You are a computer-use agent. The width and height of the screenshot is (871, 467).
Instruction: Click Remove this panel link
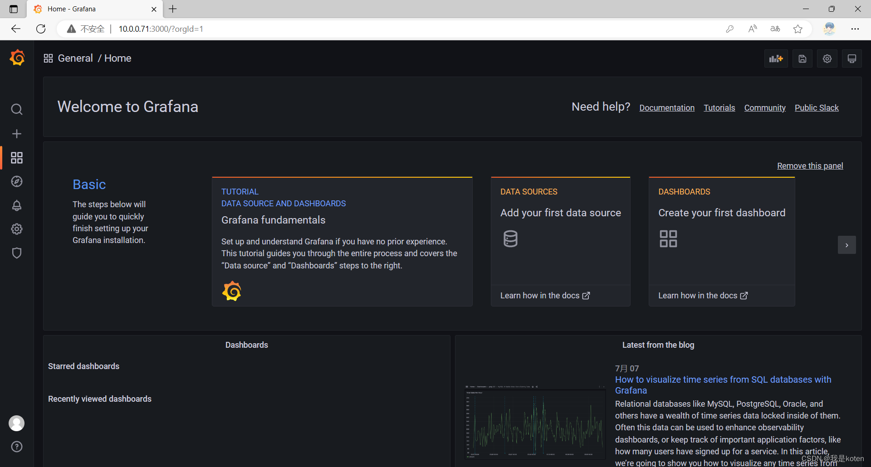[x=810, y=166]
